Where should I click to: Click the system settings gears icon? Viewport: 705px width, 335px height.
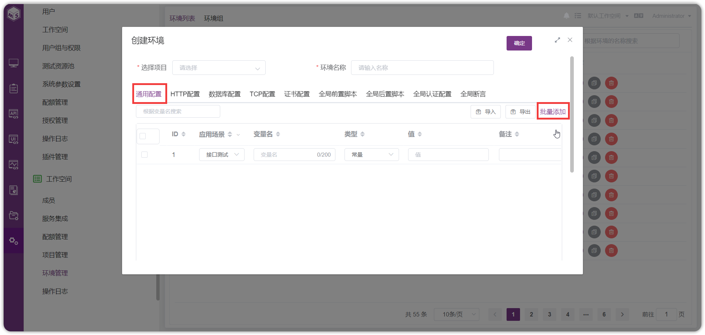[13, 241]
